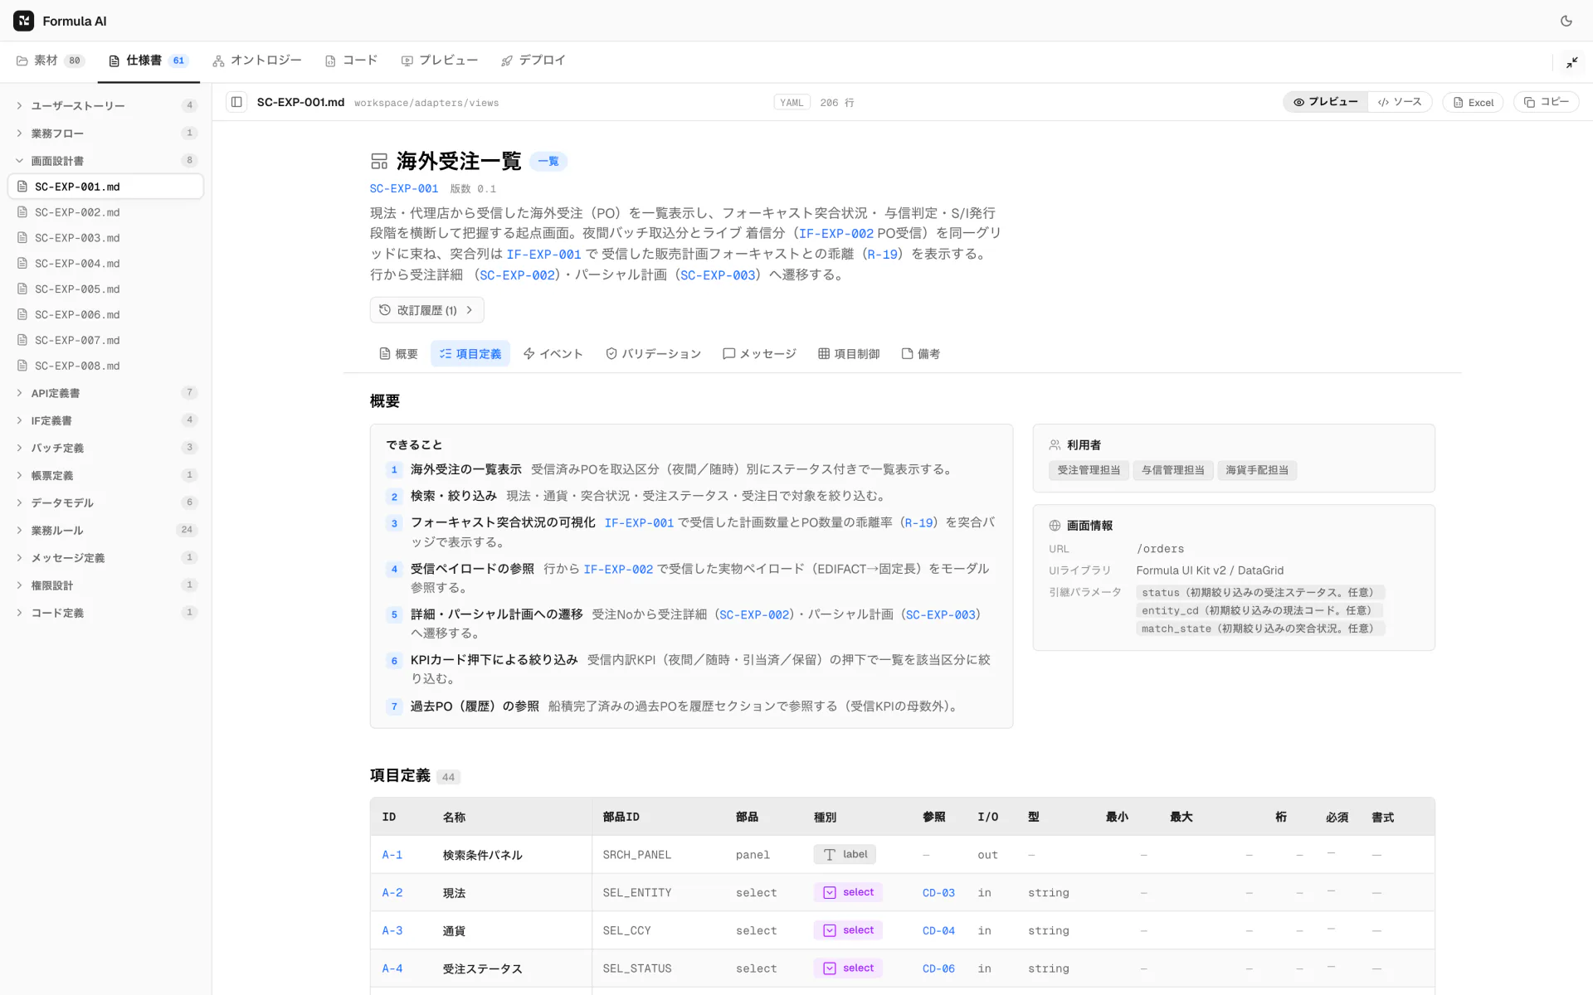Expand the メッセージ定義 tree section
Screen dimensions: 1593x995
(106, 558)
